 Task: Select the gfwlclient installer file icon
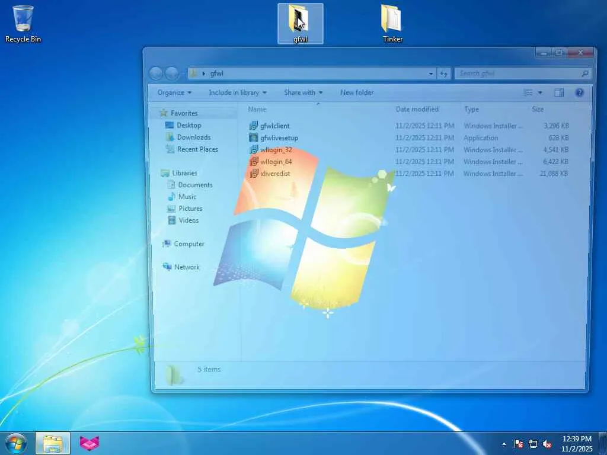click(254, 126)
